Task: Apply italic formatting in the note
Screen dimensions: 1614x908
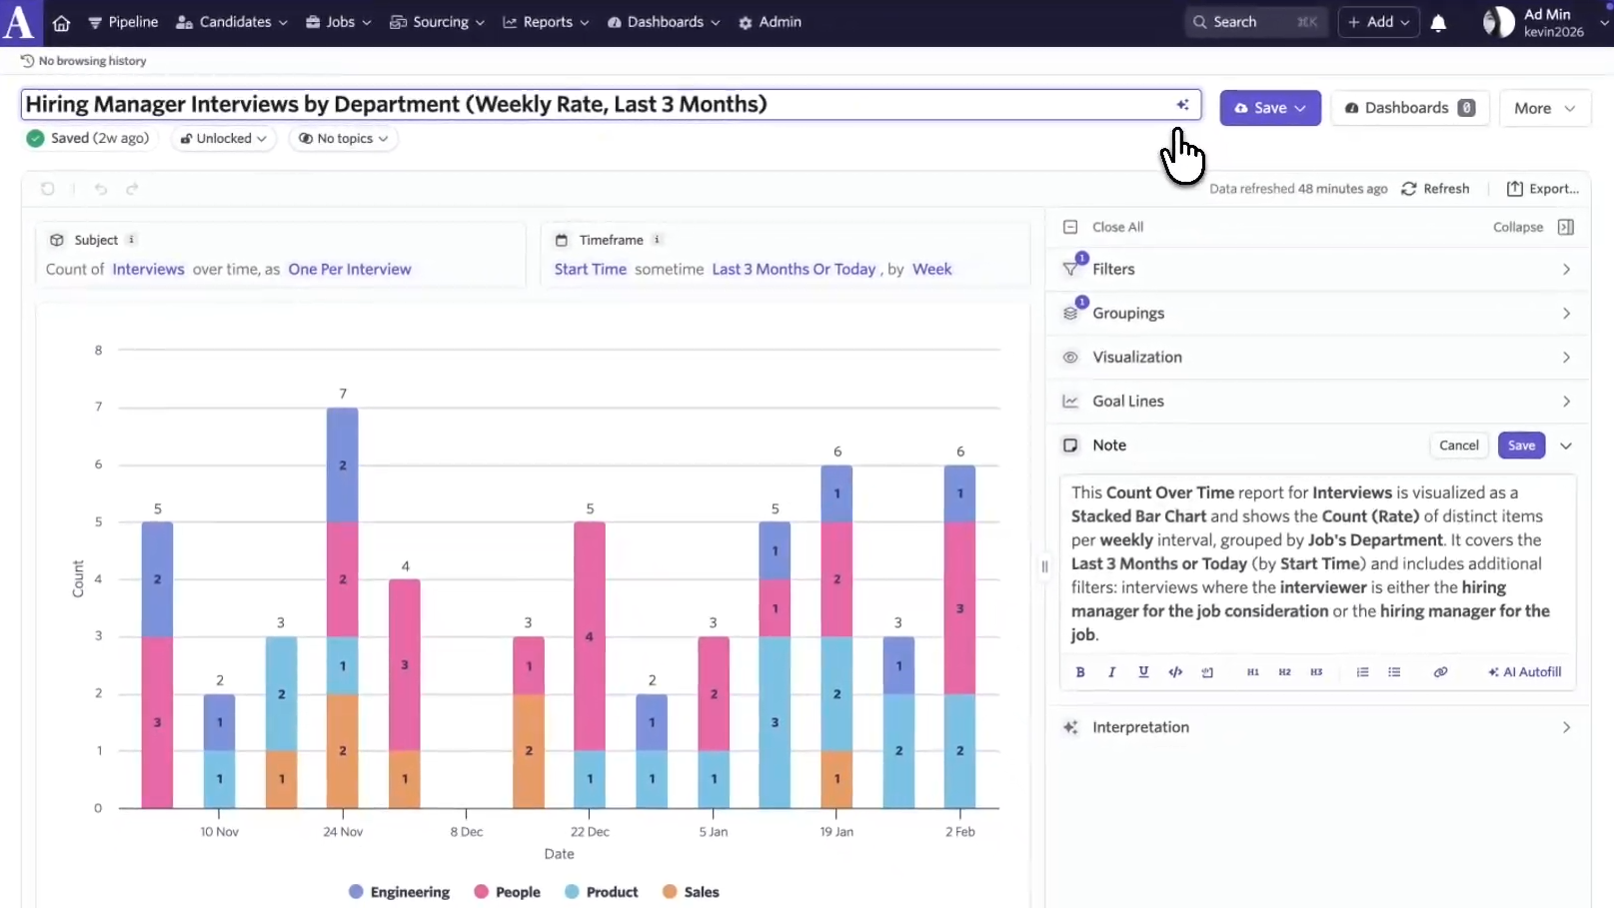Action: coord(1111,672)
